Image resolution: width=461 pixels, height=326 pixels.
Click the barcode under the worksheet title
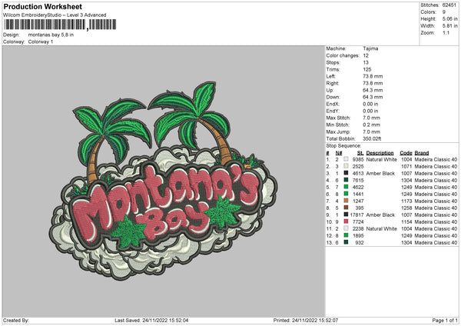(60, 25)
